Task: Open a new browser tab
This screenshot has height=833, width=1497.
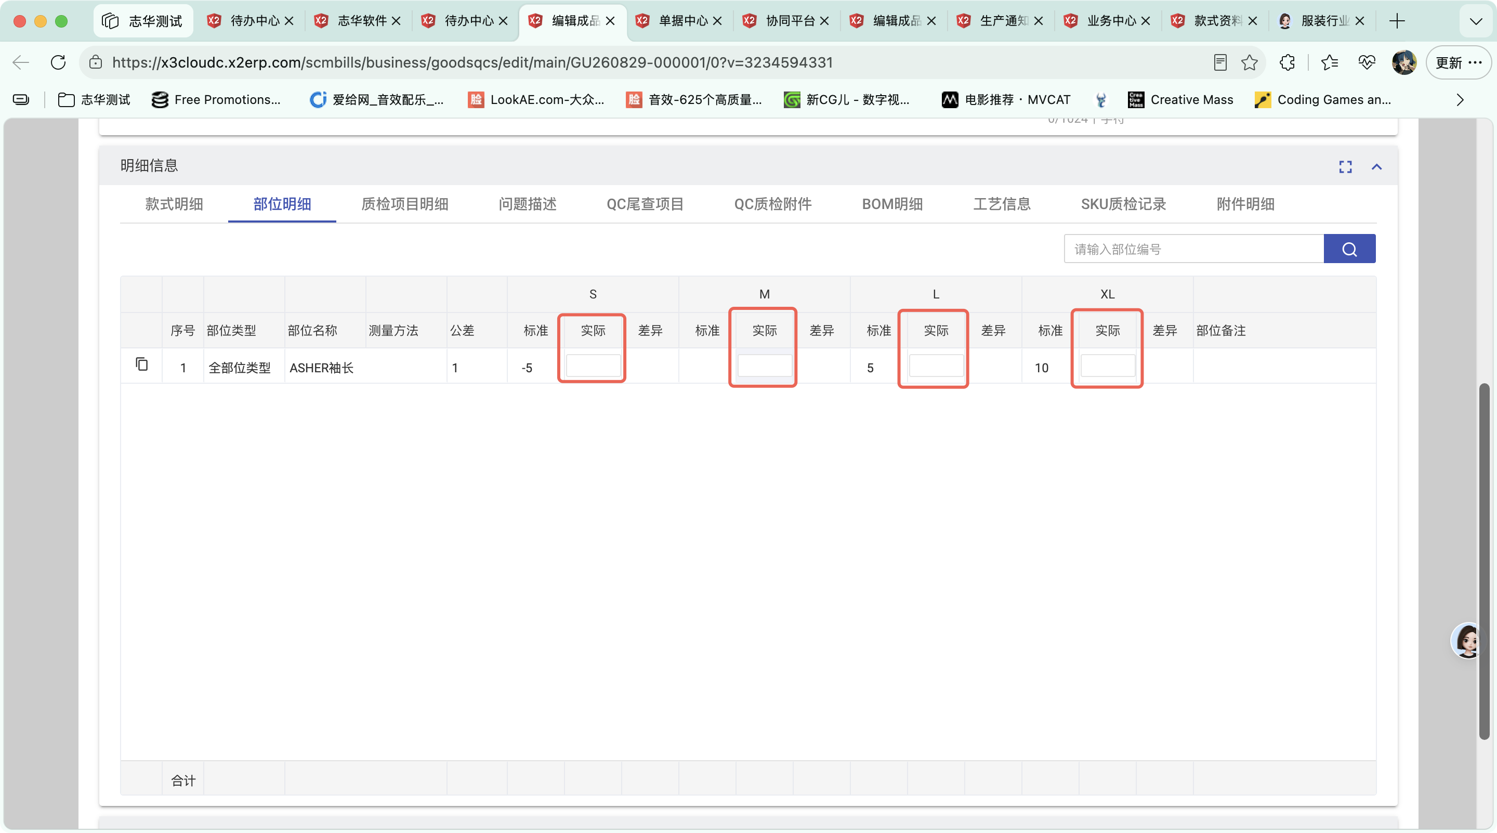Action: pos(1397,21)
